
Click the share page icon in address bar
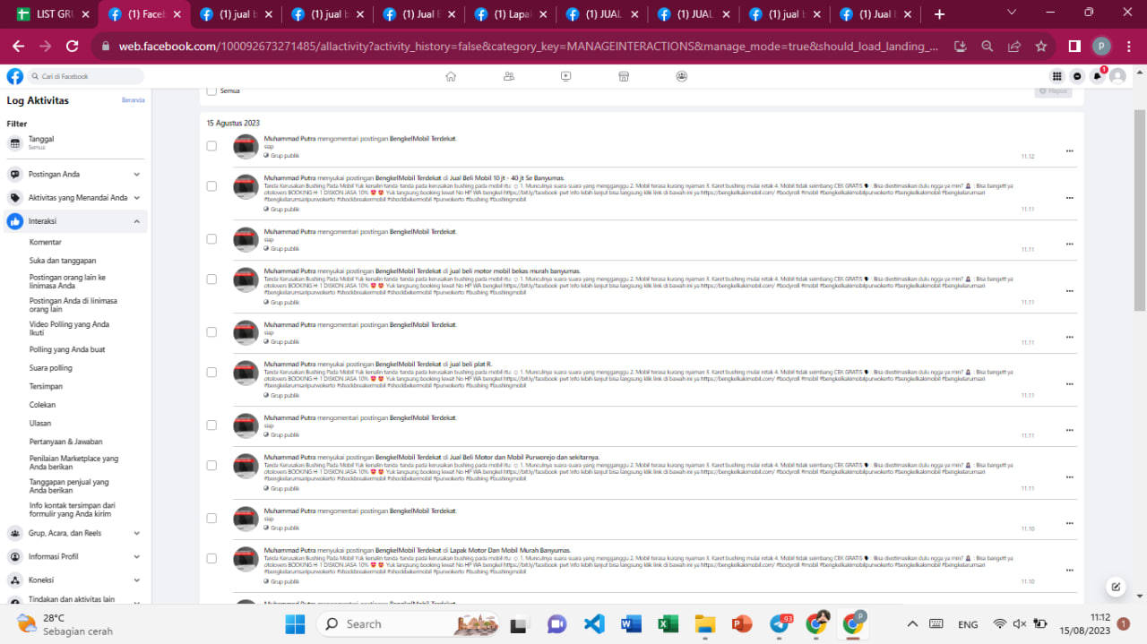pos(1014,46)
